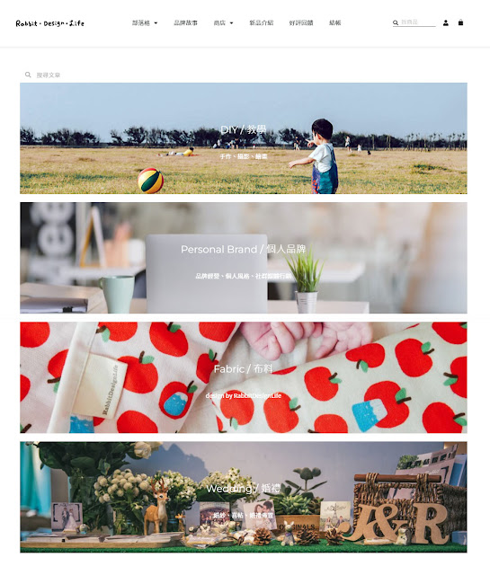Open the Wedding / 婚禮 category banner
Viewport: 490px width, 575px height.
point(244,497)
